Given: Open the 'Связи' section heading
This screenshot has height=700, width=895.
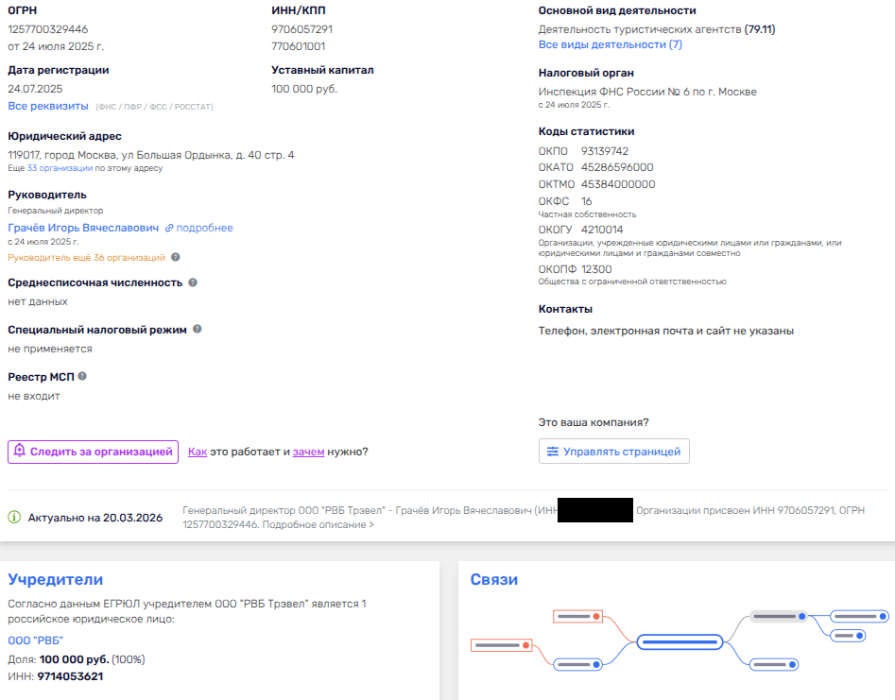Looking at the screenshot, I should point(493,580).
